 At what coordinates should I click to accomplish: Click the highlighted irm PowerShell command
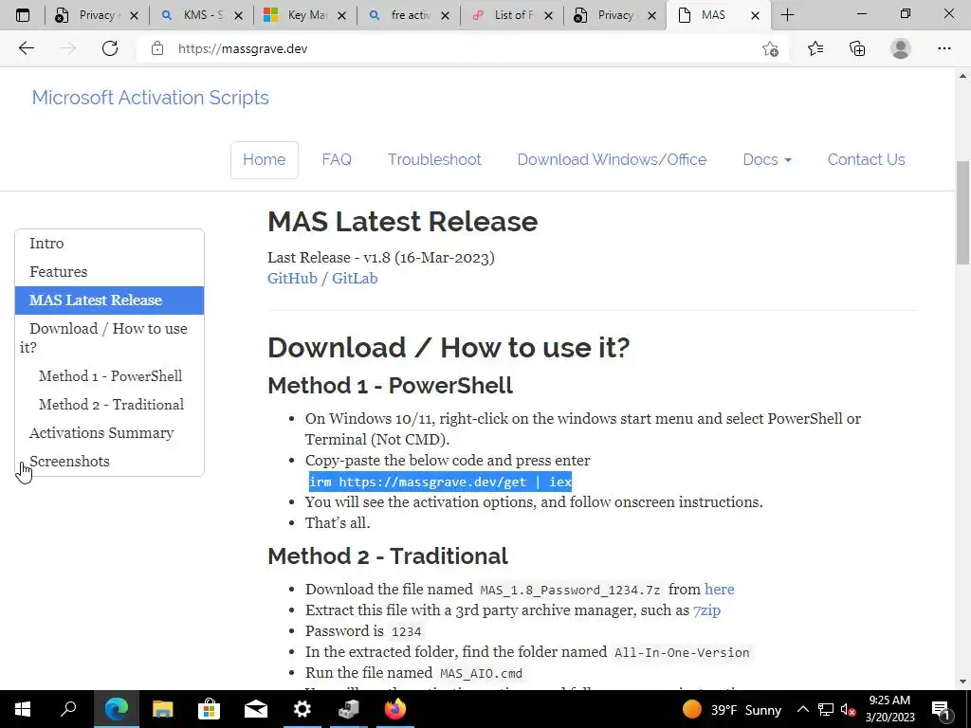click(440, 482)
